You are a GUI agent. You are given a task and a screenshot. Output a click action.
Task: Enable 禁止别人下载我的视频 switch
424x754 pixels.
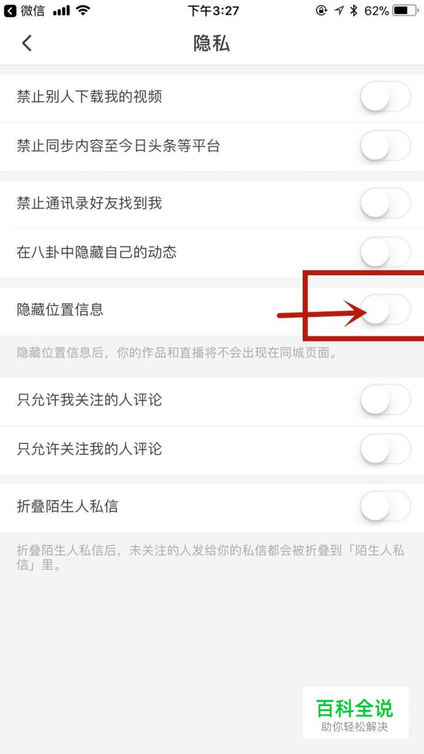385,96
